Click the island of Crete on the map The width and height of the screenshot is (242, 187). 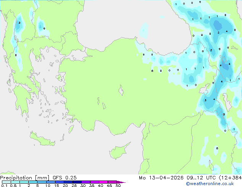click(x=42, y=139)
